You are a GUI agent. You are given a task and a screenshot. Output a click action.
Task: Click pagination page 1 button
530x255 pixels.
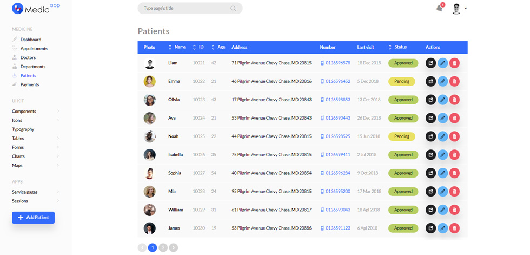coord(153,247)
